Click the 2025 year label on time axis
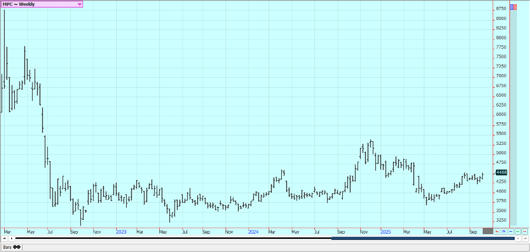 coord(385,231)
